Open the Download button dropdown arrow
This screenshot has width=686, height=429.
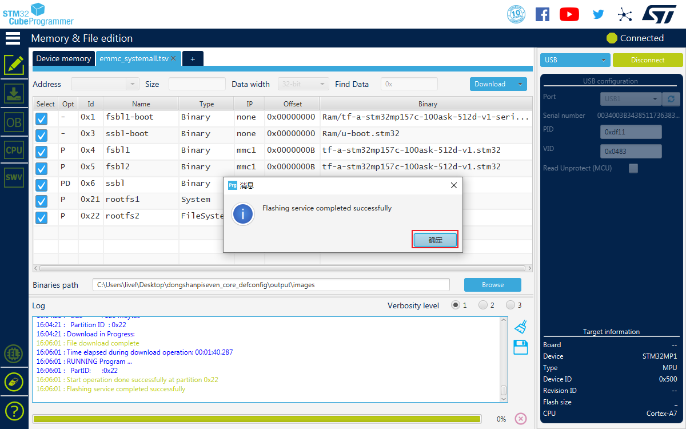coord(520,84)
